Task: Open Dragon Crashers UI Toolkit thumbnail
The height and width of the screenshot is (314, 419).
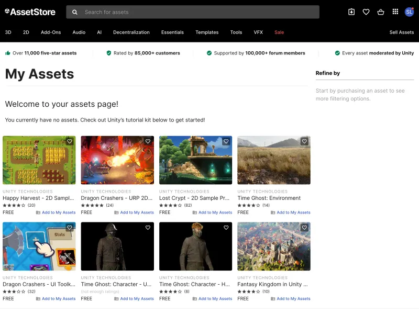Action: click(39, 246)
